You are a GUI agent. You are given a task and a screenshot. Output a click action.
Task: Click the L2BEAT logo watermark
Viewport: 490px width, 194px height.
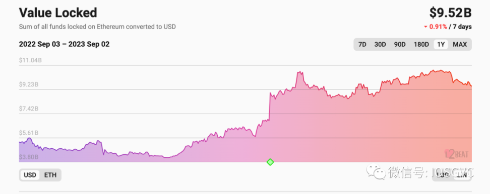click(457, 153)
